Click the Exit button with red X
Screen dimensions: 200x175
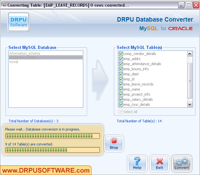tap(159, 164)
